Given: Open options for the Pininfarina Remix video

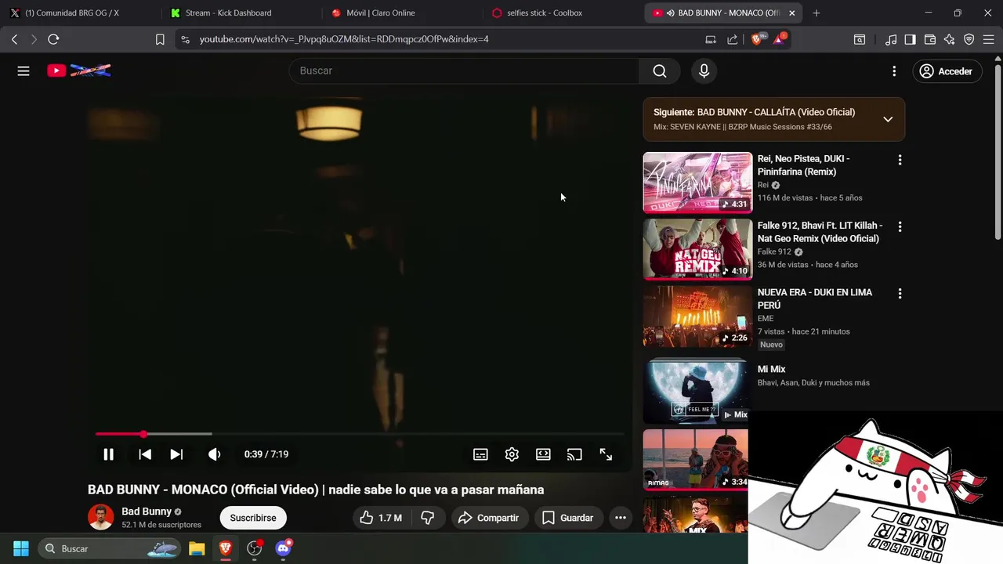Looking at the screenshot, I should click(x=900, y=160).
